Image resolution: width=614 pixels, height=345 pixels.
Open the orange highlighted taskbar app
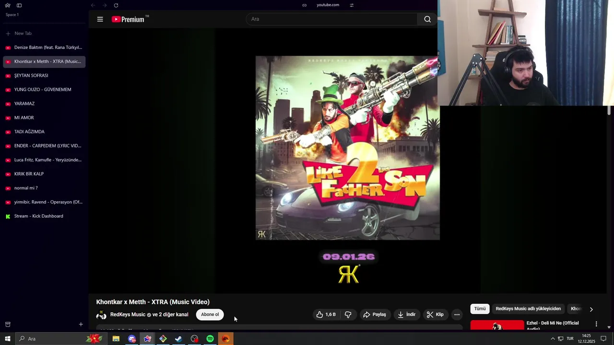[225, 339]
